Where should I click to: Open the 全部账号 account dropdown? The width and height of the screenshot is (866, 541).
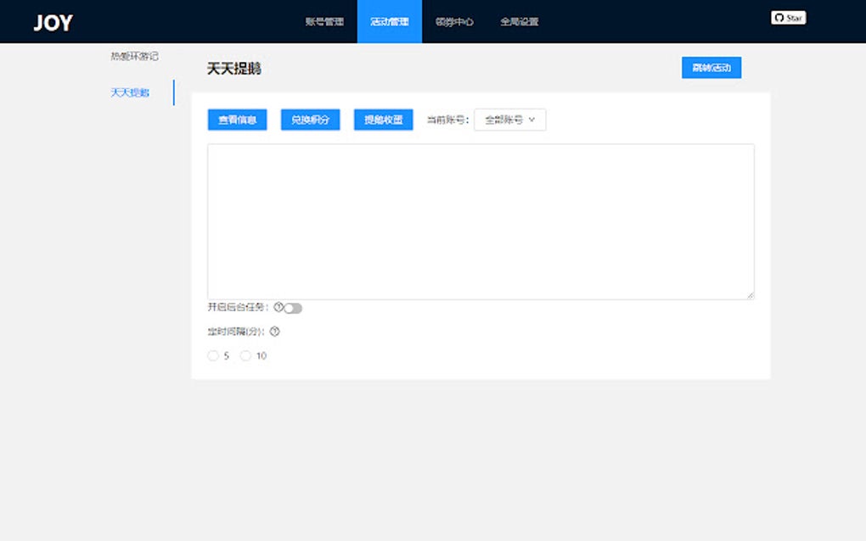508,120
